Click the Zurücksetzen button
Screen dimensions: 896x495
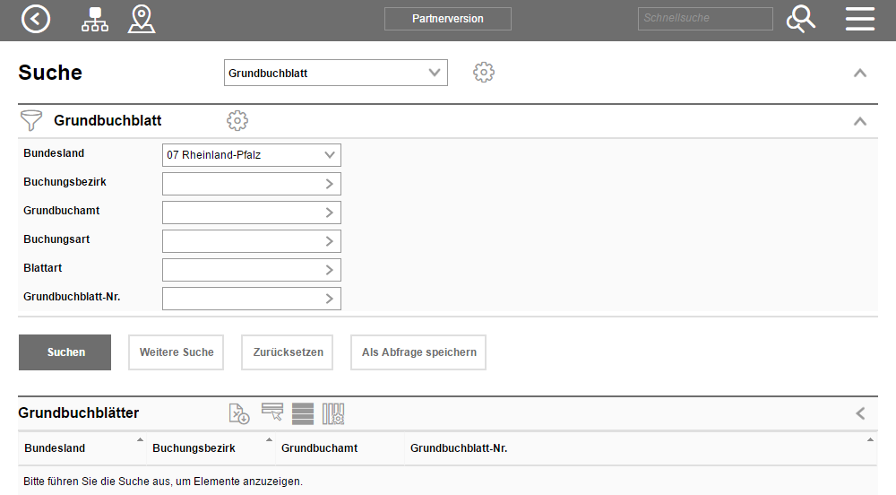pyautogui.click(x=287, y=352)
